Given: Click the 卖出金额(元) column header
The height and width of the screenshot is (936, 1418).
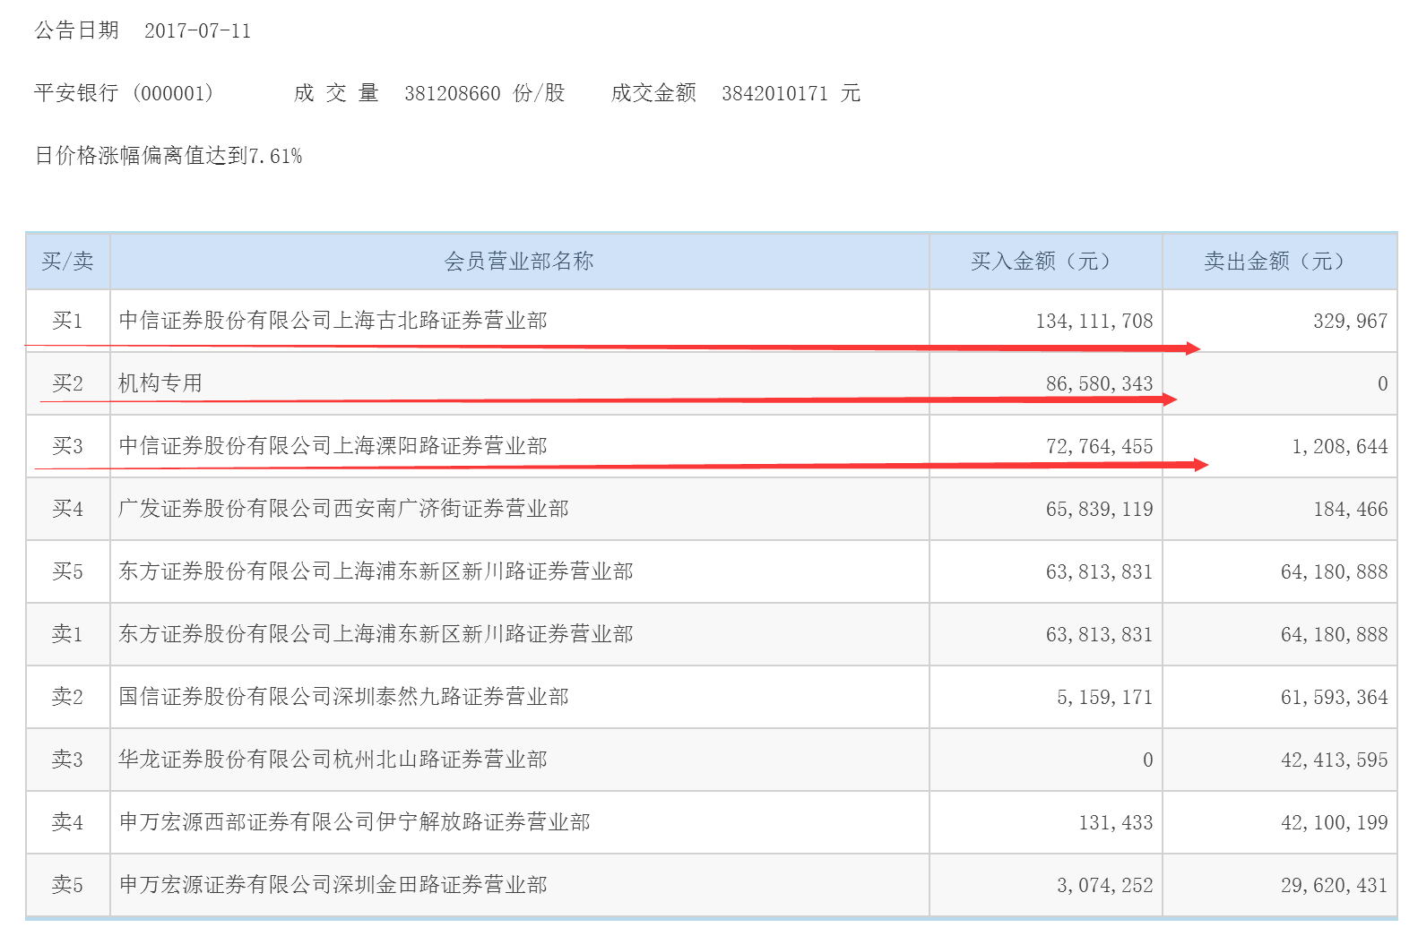Looking at the screenshot, I should tap(1279, 262).
